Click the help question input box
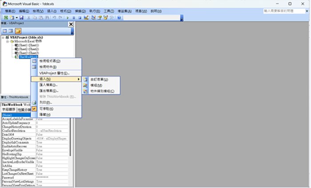The width and height of the screenshot is (311, 188). [x=285, y=11]
